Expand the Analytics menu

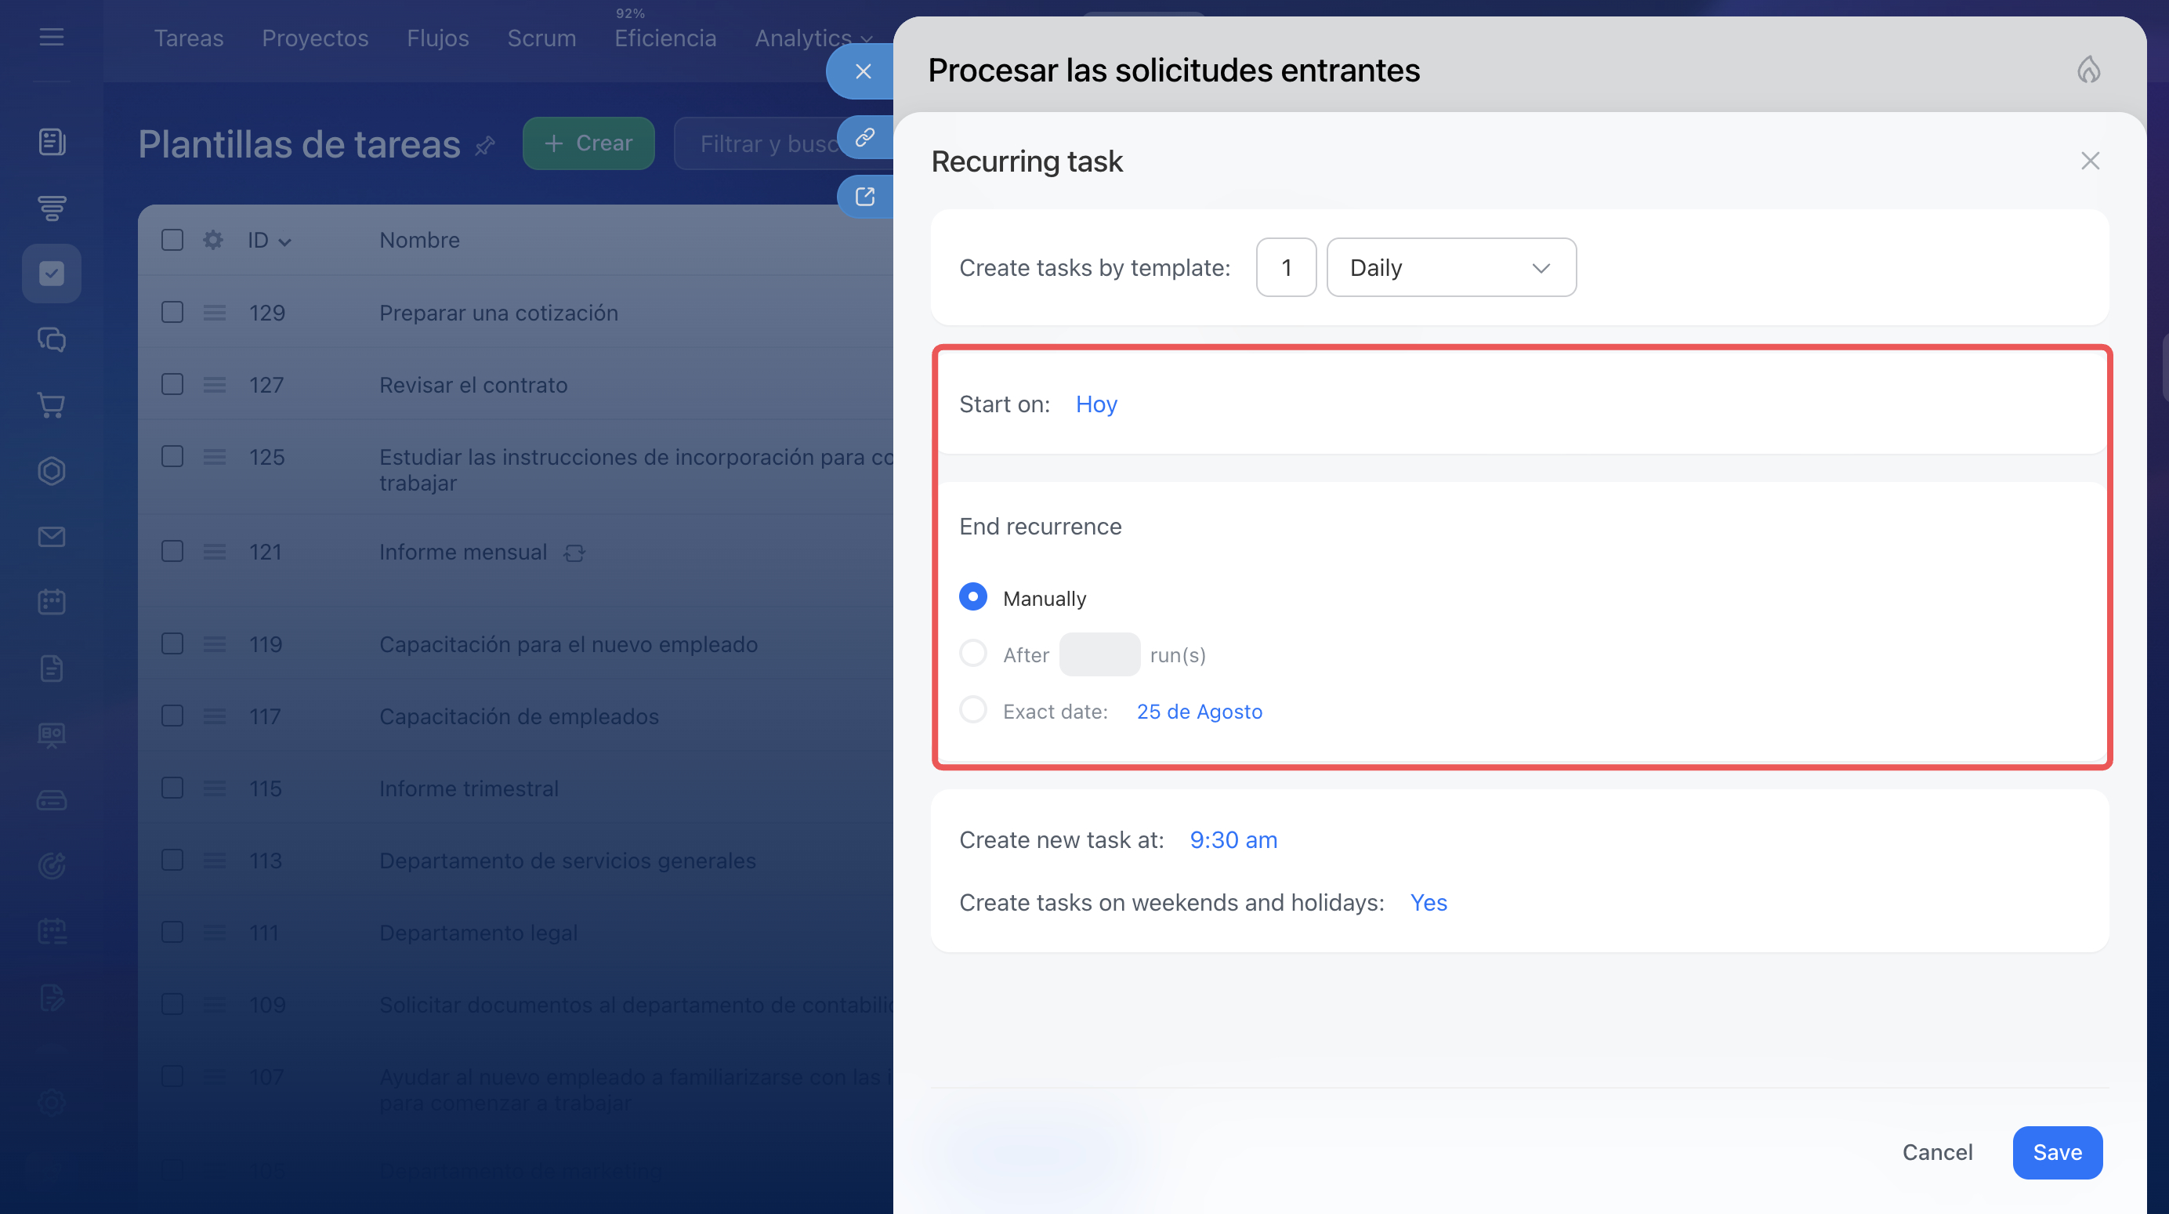coord(813,38)
